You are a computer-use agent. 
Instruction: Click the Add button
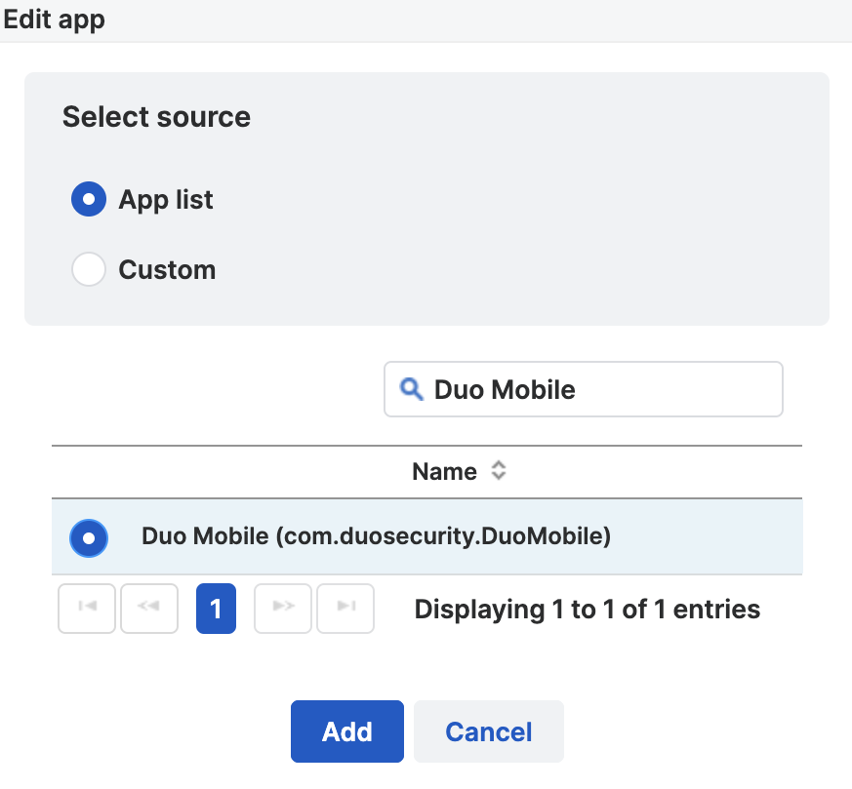point(346,731)
